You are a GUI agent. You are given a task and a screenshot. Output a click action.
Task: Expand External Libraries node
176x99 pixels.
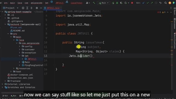click(x=2, y=84)
